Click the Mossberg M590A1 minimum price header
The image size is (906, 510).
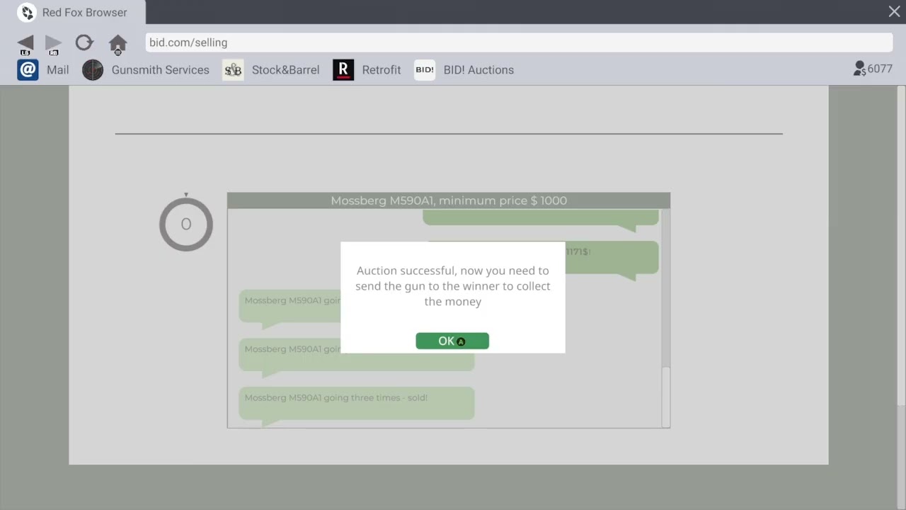pyautogui.click(x=449, y=200)
